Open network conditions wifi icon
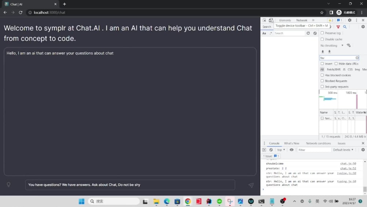This screenshot has width=367, height=207. (x=349, y=46)
